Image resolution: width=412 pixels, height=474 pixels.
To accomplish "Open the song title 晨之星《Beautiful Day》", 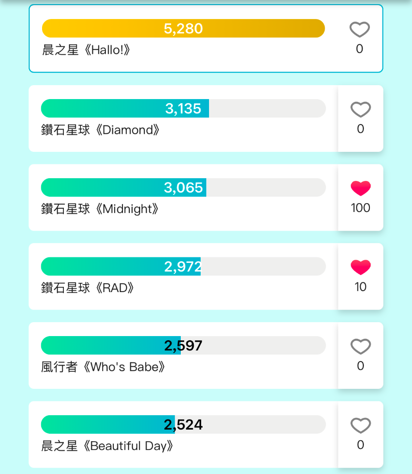I will point(107,446).
